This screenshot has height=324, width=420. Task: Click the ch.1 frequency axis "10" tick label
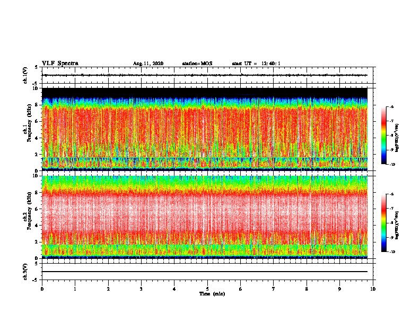(x=36, y=88)
